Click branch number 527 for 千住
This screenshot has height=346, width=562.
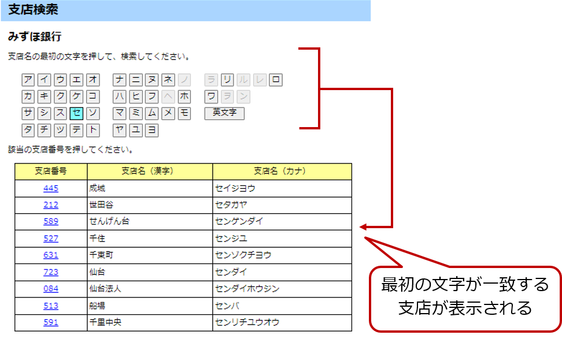51,239
